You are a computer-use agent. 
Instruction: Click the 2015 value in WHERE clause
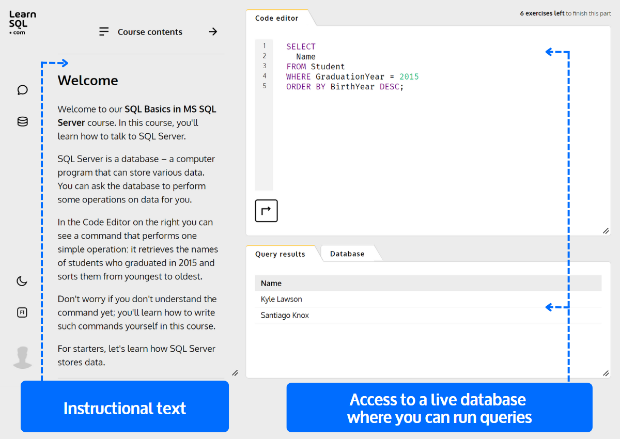pos(409,76)
